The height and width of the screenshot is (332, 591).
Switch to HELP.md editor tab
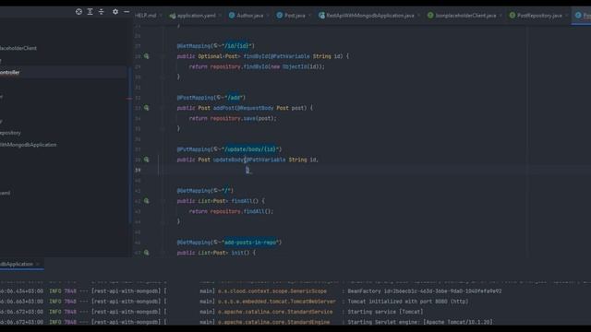(x=146, y=16)
